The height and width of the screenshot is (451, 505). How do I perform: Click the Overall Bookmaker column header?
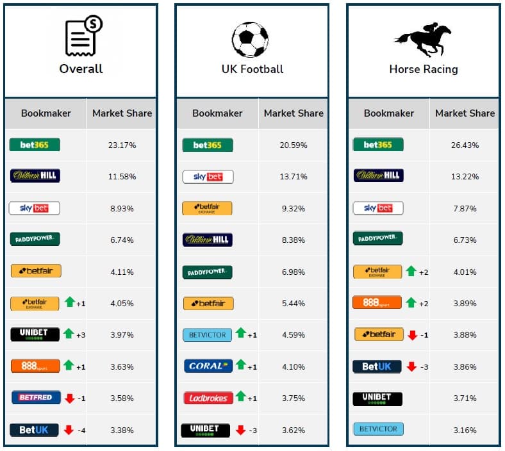46,113
